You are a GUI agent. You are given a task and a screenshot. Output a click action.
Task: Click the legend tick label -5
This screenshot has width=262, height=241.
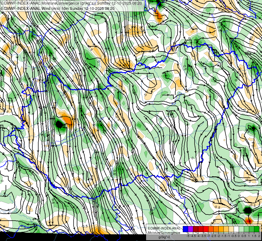click(x=188, y=236)
